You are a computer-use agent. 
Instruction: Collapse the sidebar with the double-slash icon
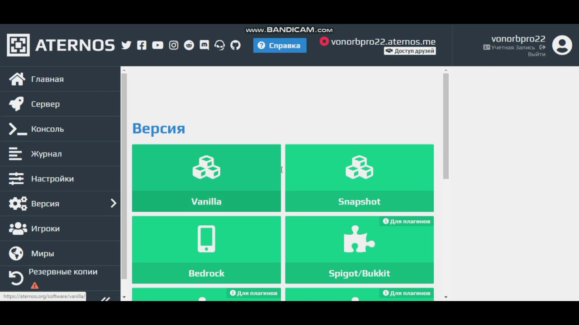pos(105,299)
